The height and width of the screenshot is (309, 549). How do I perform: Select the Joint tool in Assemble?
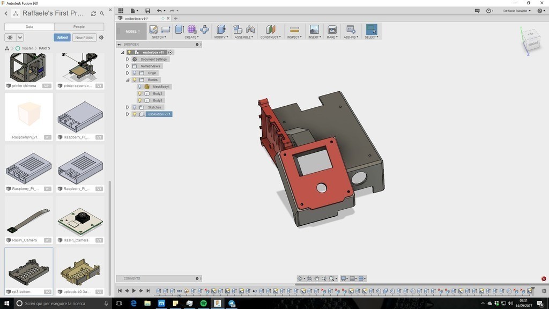point(250,30)
